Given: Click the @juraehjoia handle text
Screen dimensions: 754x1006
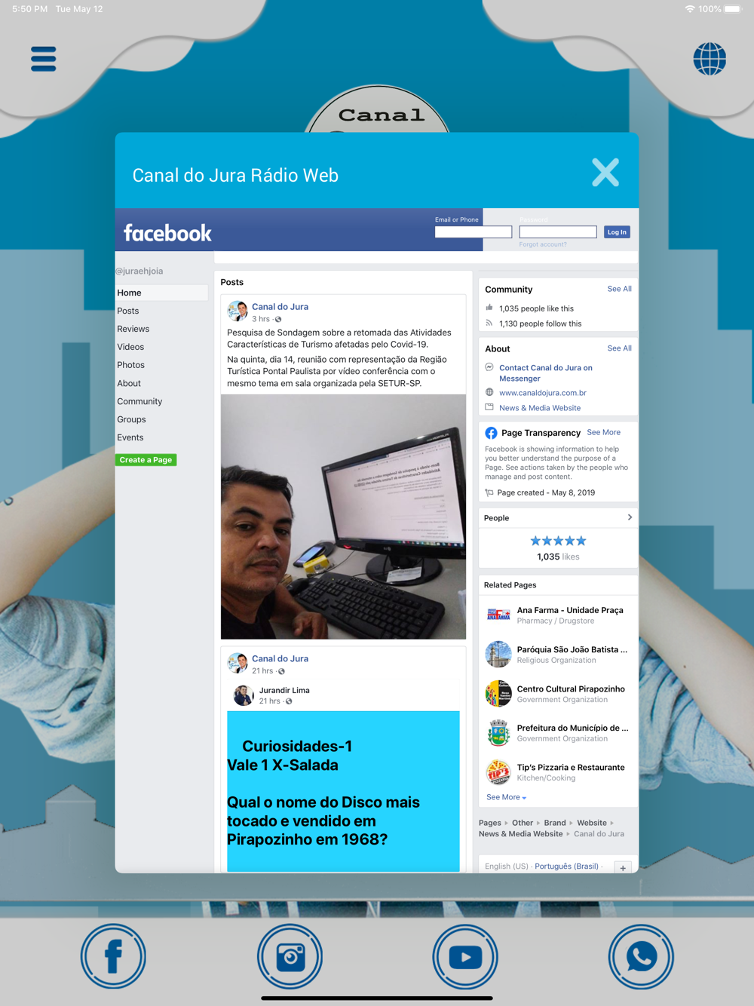Looking at the screenshot, I should 139,271.
